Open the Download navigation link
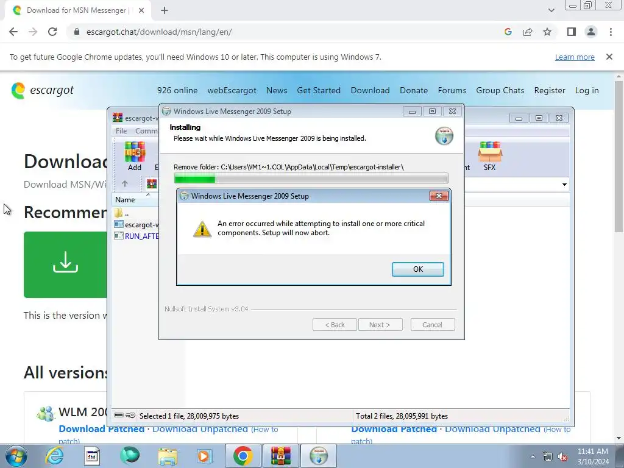Screen dimensions: 624x468 [370, 90]
